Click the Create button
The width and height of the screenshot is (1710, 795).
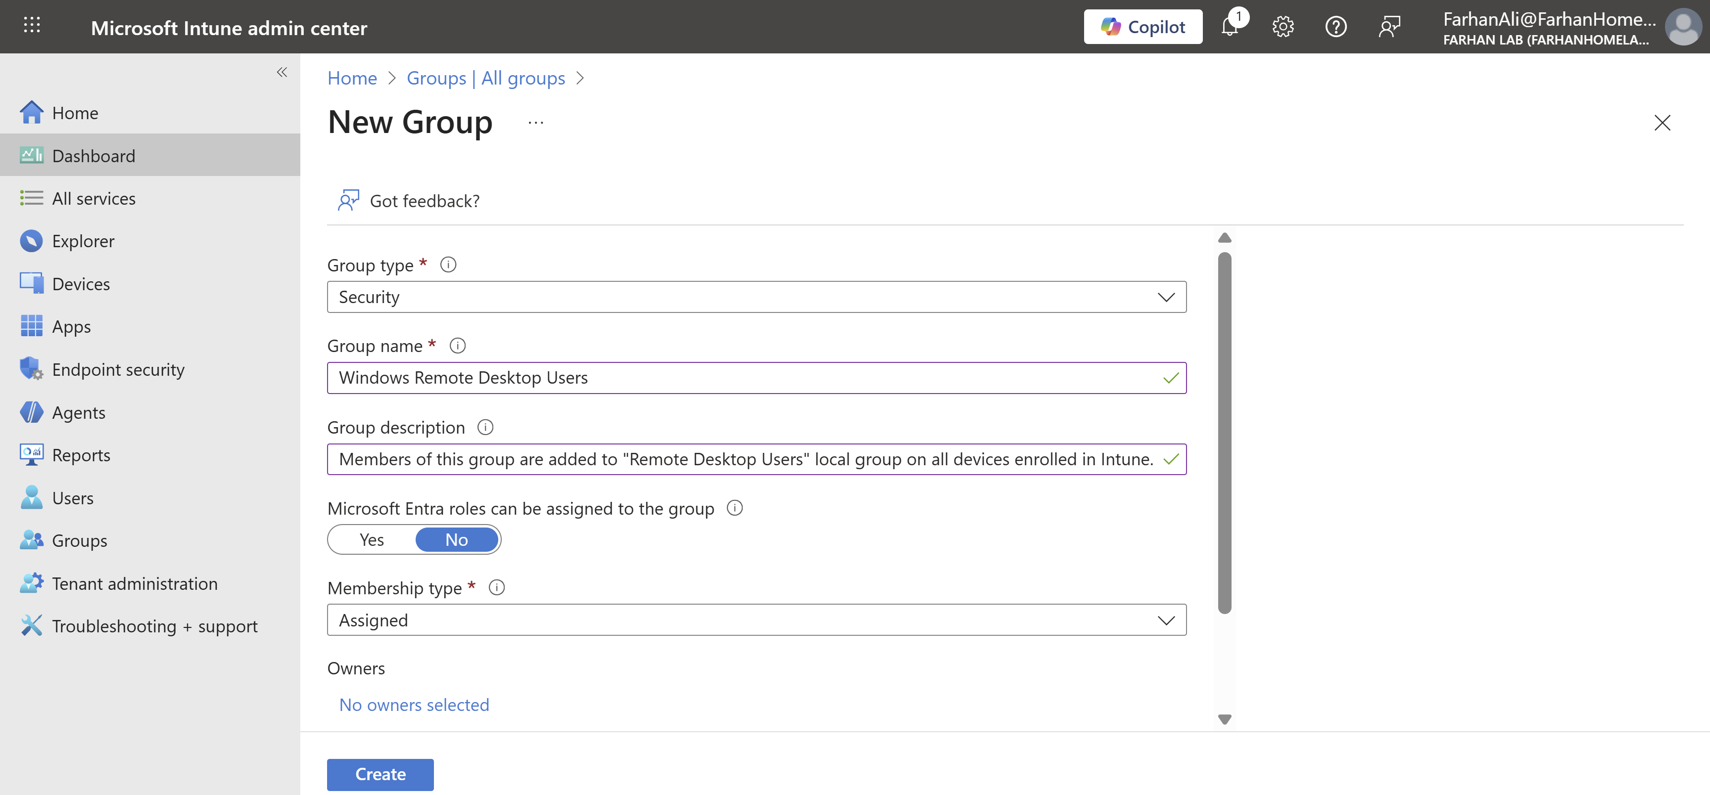pos(380,774)
